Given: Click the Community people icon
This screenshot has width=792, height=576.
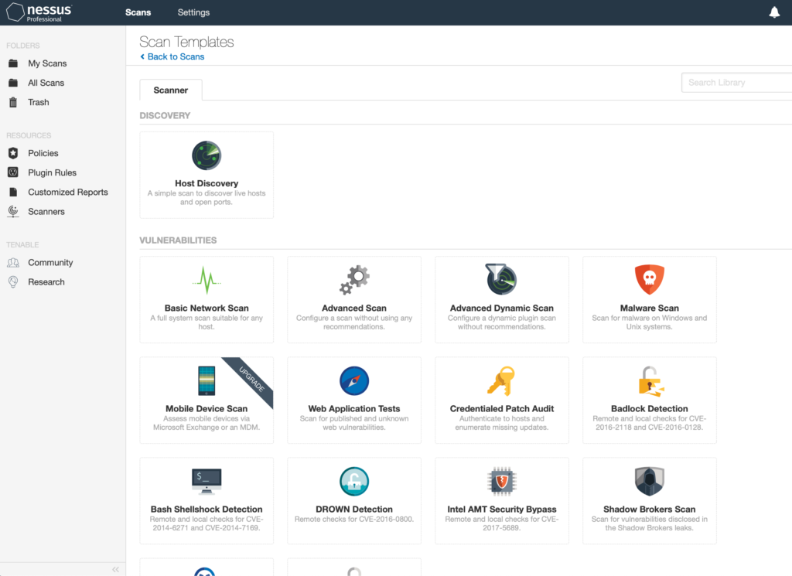Looking at the screenshot, I should pyautogui.click(x=13, y=263).
